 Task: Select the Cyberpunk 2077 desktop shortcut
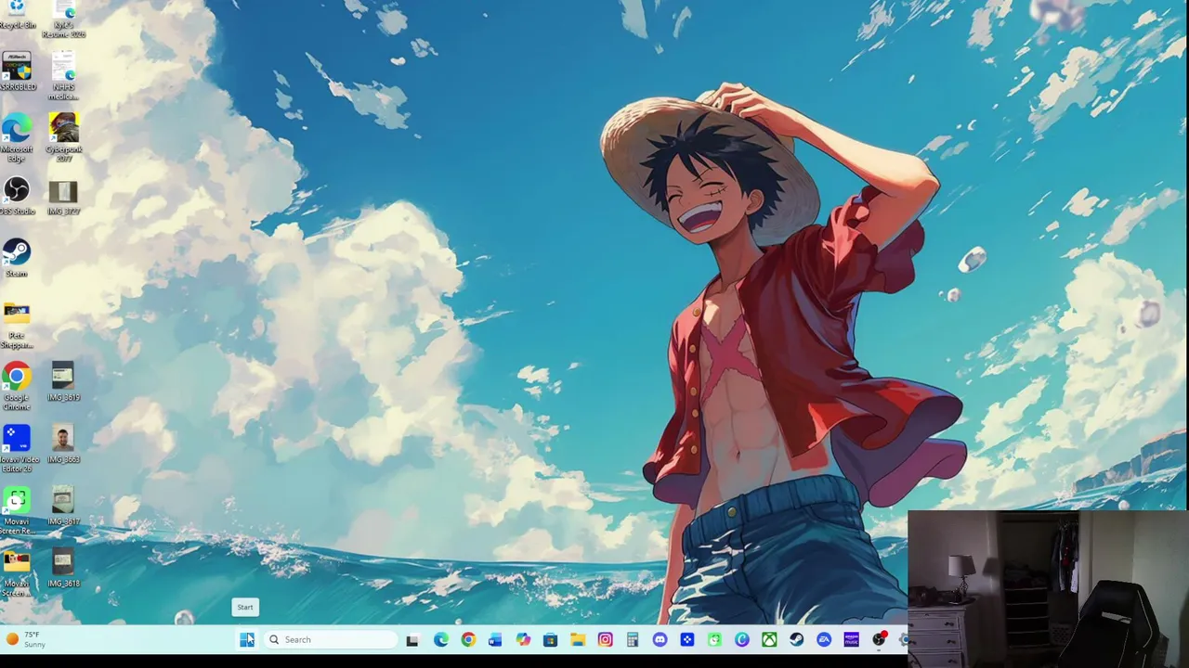click(63, 137)
